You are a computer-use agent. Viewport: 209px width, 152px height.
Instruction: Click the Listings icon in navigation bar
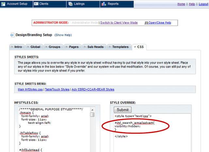pyautogui.click(x=71, y=4)
